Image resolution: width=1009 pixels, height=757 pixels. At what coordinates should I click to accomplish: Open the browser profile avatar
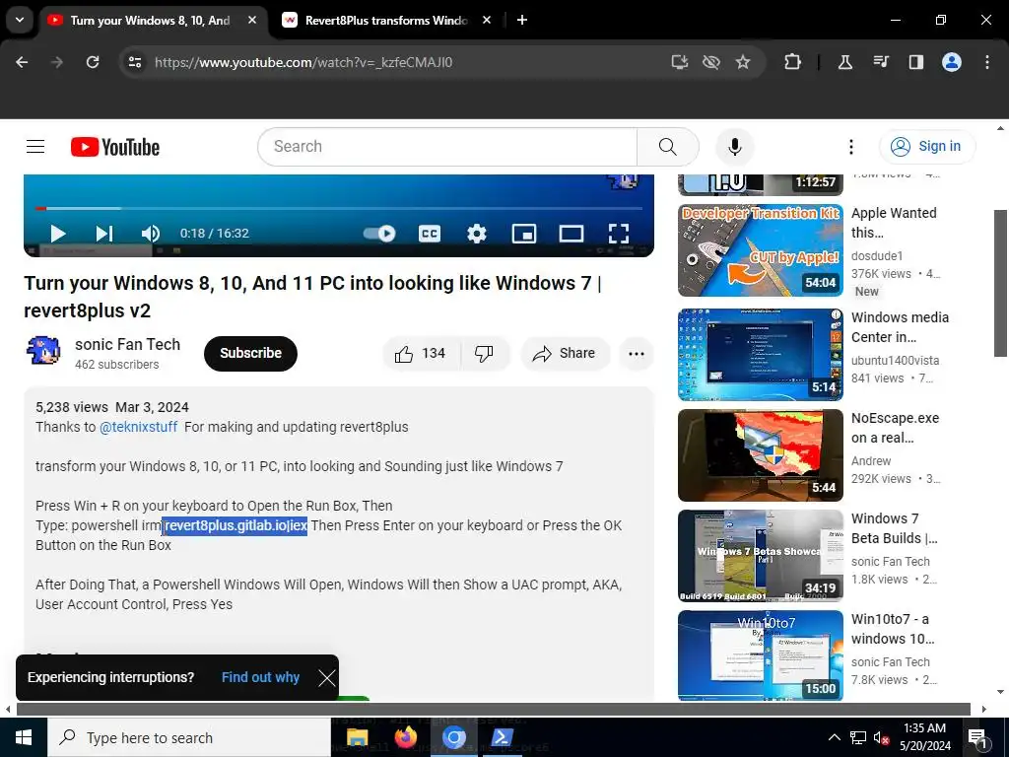click(952, 62)
